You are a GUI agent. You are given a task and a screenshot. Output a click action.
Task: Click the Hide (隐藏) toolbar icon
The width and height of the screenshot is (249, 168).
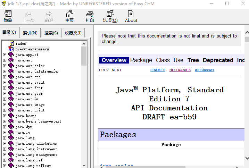click(x=8, y=14)
